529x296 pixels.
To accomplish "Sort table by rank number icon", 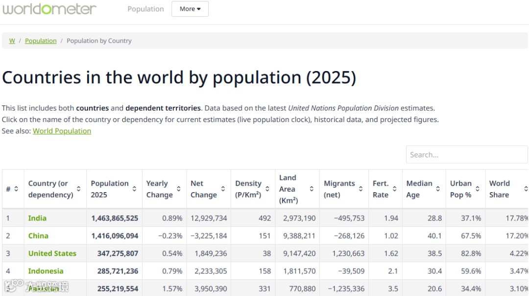I will point(16,189).
